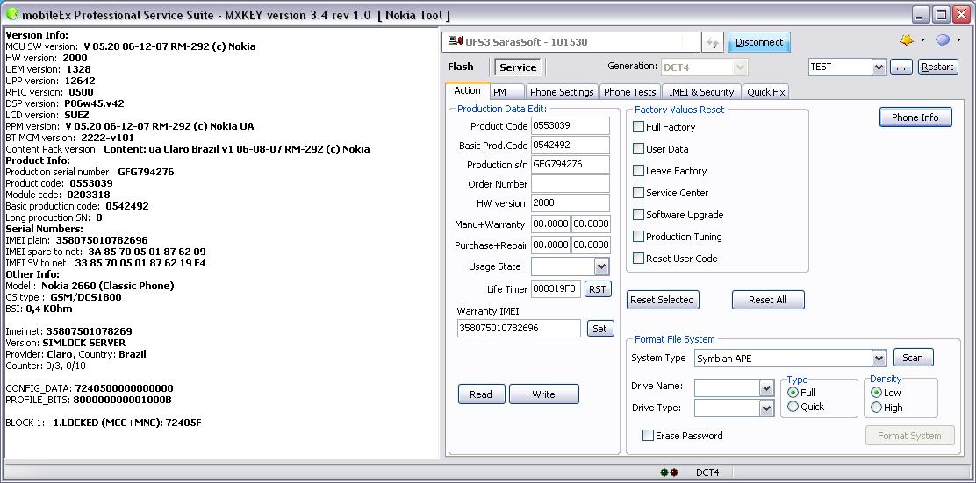Viewport: 976px width, 483px height.
Task: Click the Production s/n field
Action: pos(571,164)
